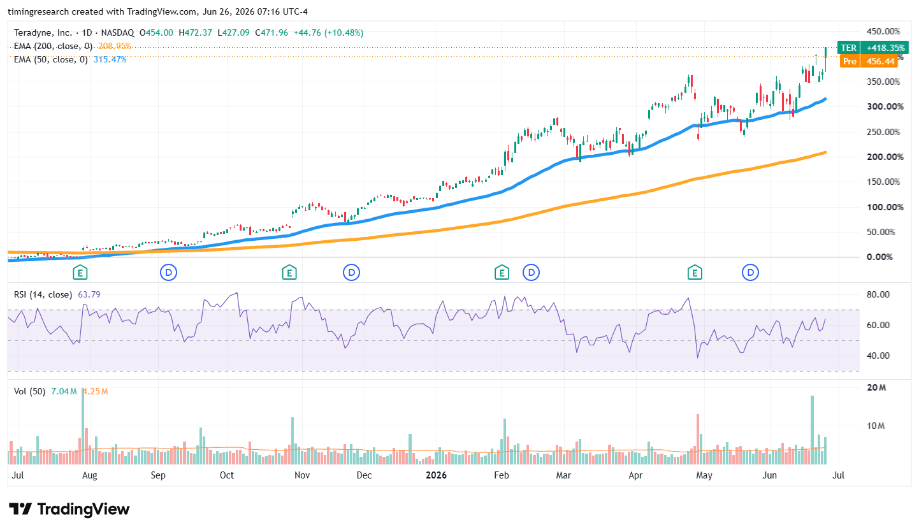Viewport: 919px width, 532px height.
Task: Click the May label on time axis
Action: pos(704,475)
